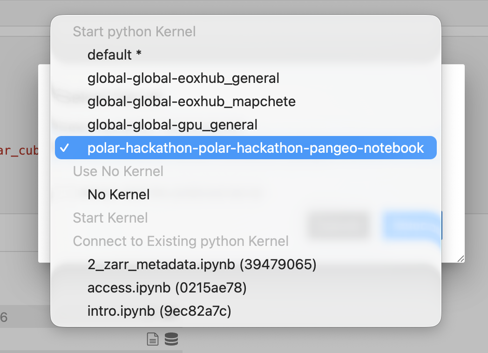Viewport: 488px width, 353px height.
Task: Connect to access.ipynb (0215ae78) kernel
Action: pos(245,288)
